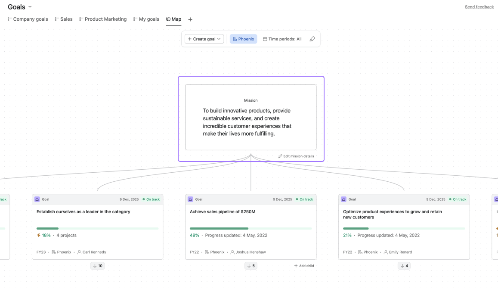Screen dimensions: 498x289
Task: Switch to Product Marketing tab
Action: click(103, 19)
